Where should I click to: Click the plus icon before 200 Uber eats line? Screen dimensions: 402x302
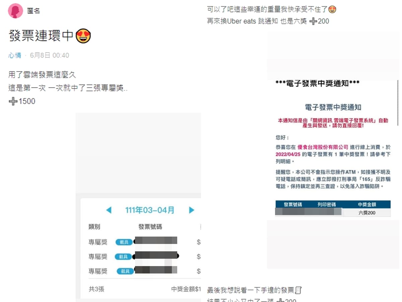pos(313,21)
